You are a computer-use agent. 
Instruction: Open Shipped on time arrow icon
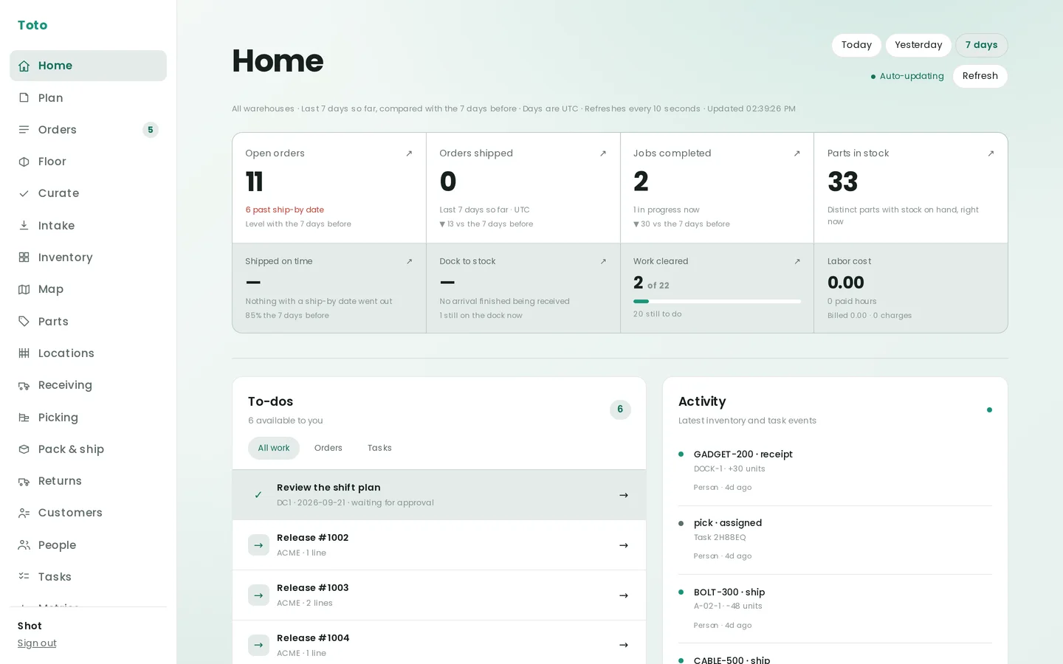pos(409,261)
